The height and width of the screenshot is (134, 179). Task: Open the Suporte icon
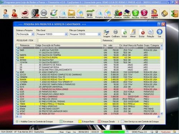click(154, 14)
